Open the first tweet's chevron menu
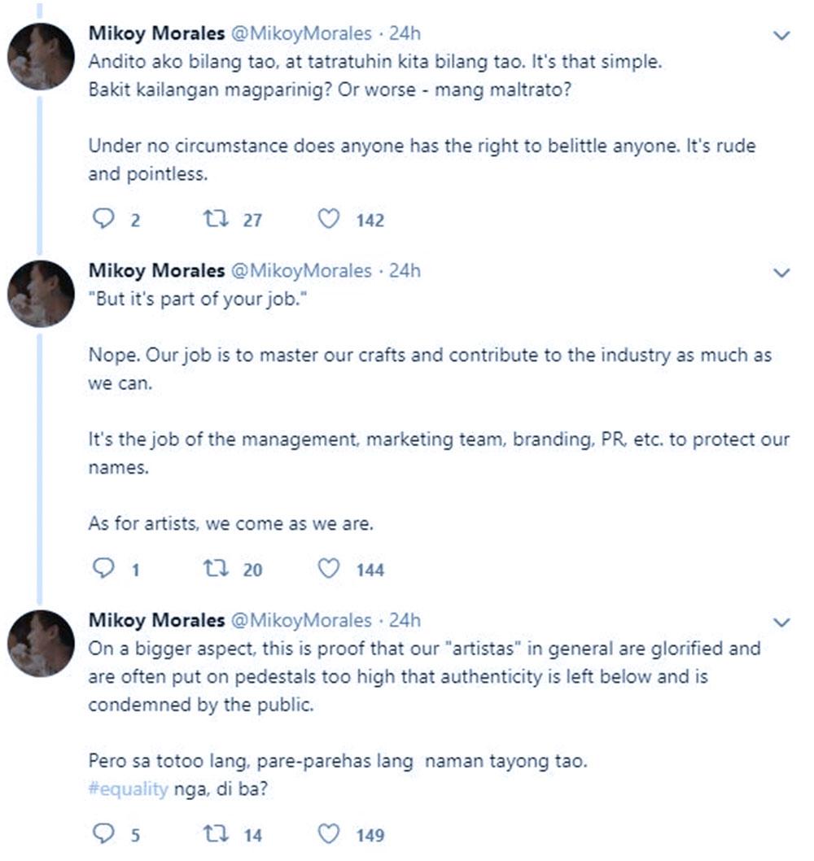This screenshot has height=861, width=814. tap(781, 35)
